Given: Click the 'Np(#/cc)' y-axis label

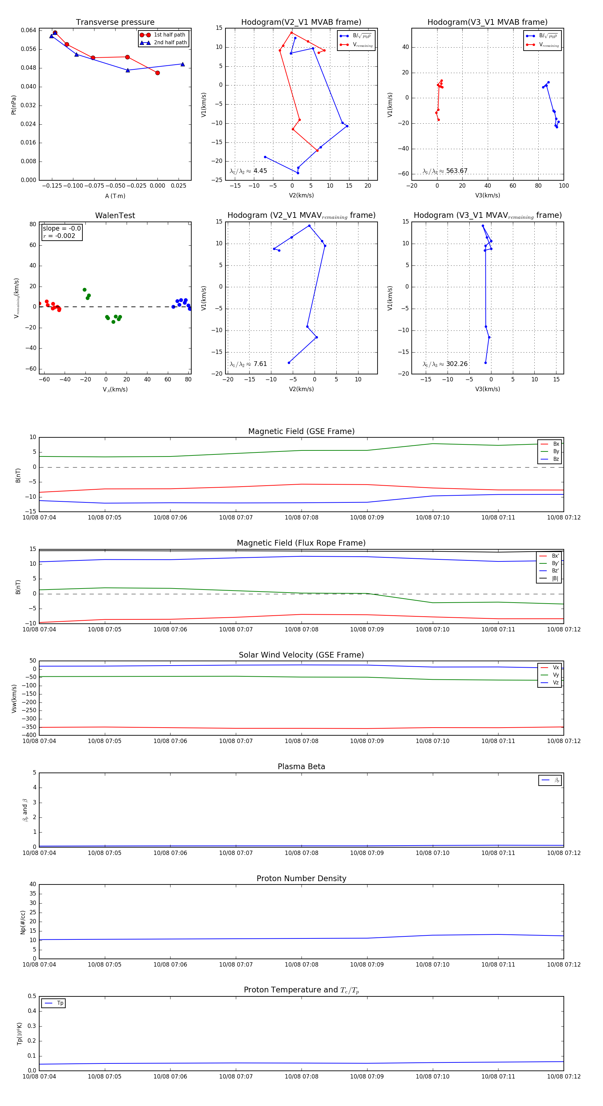Looking at the screenshot, I should [x=23, y=922].
